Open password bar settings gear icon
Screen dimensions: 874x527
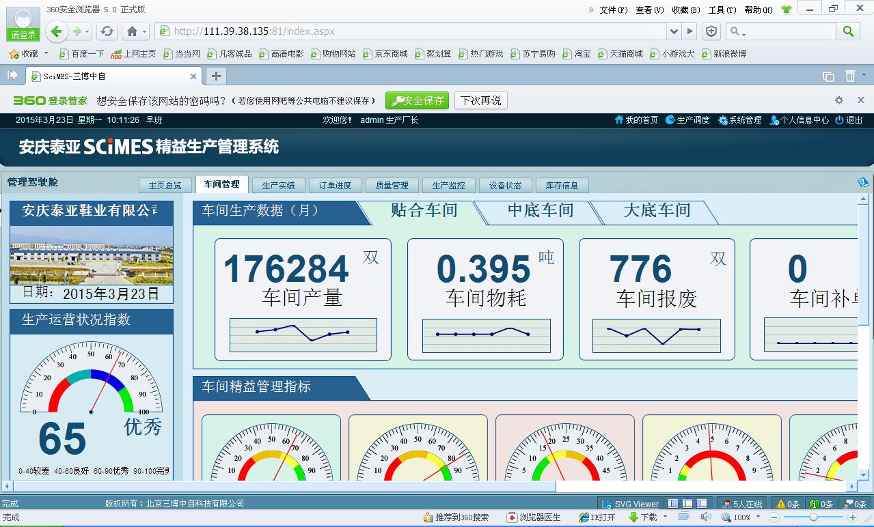(839, 100)
